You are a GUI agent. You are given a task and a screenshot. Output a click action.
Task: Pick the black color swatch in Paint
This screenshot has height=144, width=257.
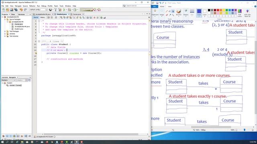209,10
